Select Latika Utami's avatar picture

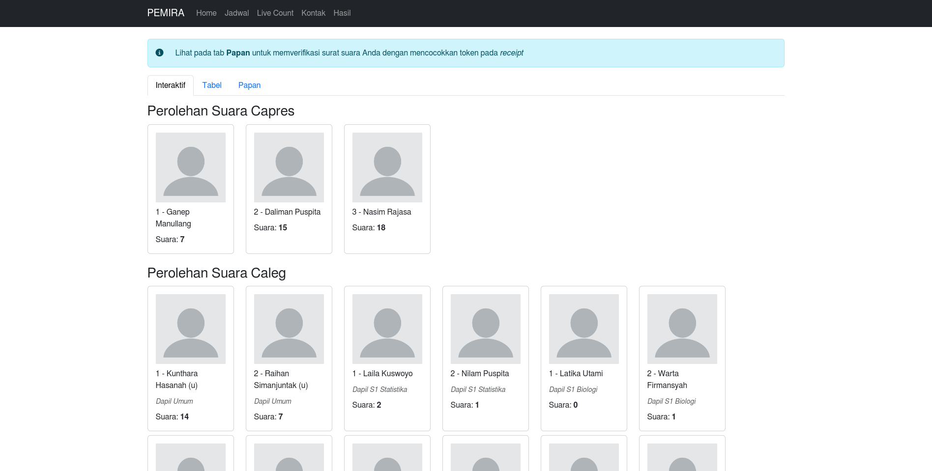tap(583, 329)
